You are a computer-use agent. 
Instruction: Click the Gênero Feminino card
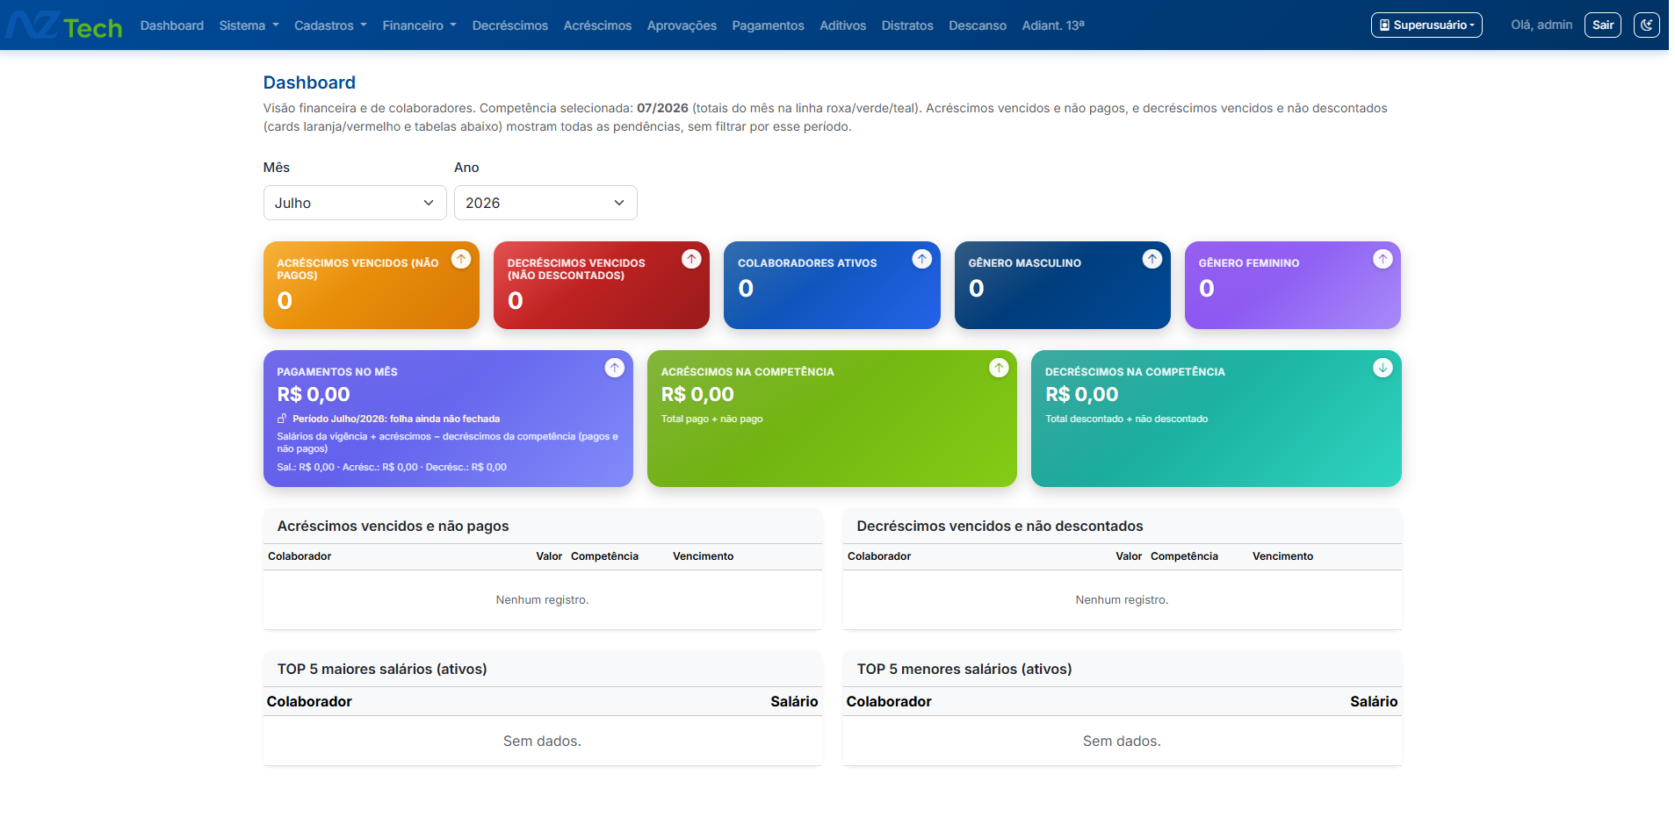coord(1293,285)
